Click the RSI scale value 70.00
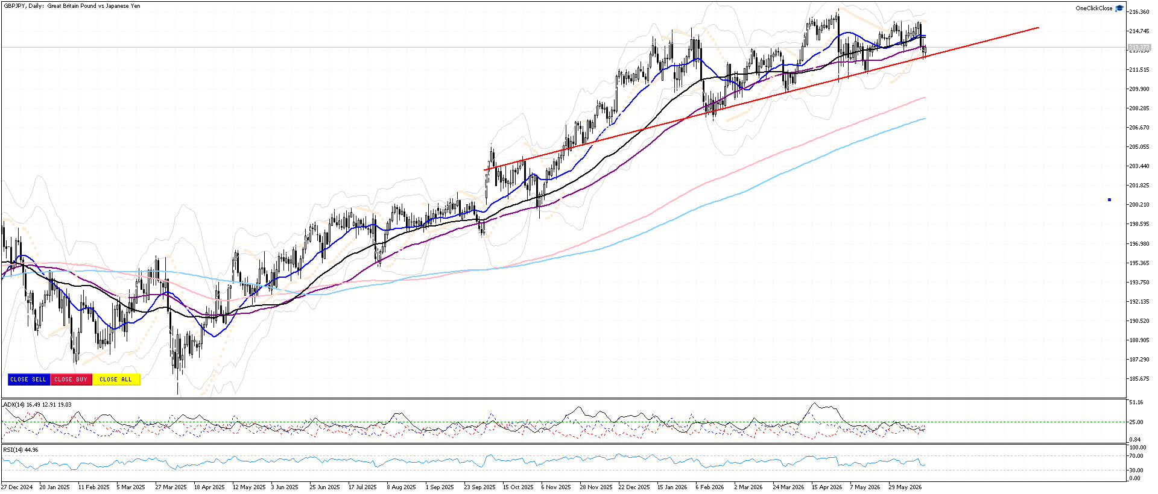This screenshot has height=494, width=1158. pos(1136,456)
